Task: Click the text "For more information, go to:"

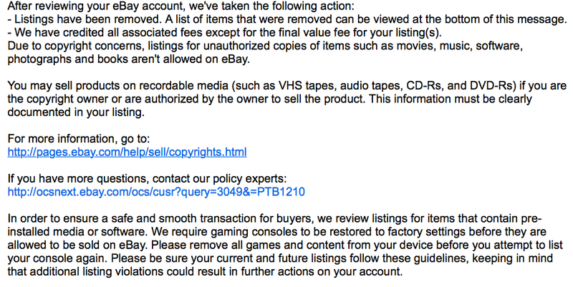Action: click(79, 139)
